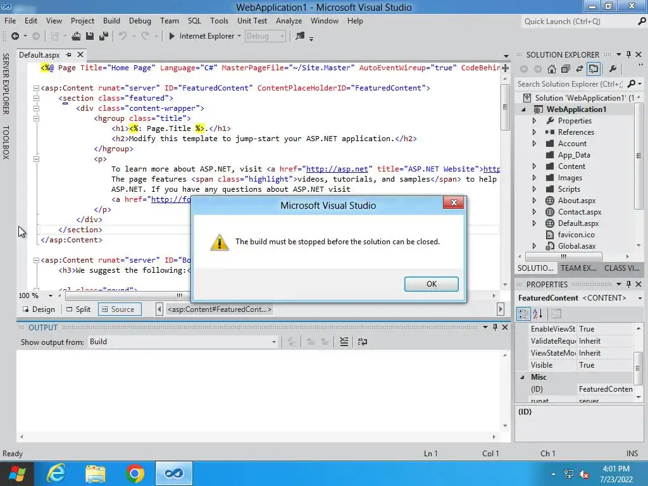
Task: Click the warning icon in the dialog
Action: [x=220, y=242]
